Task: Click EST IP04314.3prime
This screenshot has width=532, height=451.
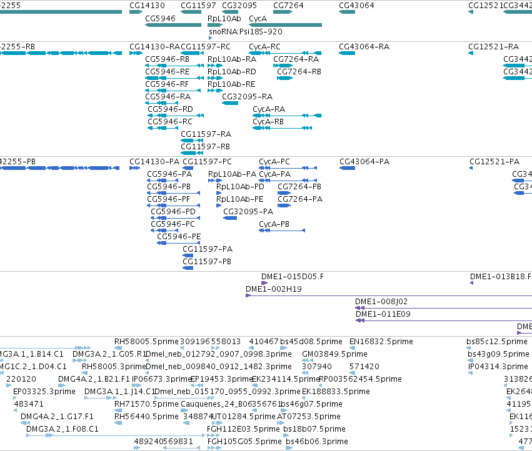Action: (x=498, y=367)
